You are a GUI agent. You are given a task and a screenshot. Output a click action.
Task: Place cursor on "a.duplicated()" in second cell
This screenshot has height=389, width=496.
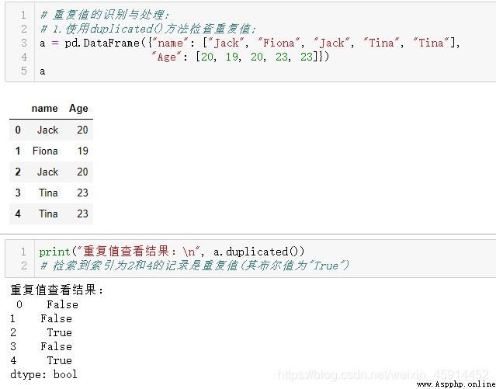click(x=255, y=252)
